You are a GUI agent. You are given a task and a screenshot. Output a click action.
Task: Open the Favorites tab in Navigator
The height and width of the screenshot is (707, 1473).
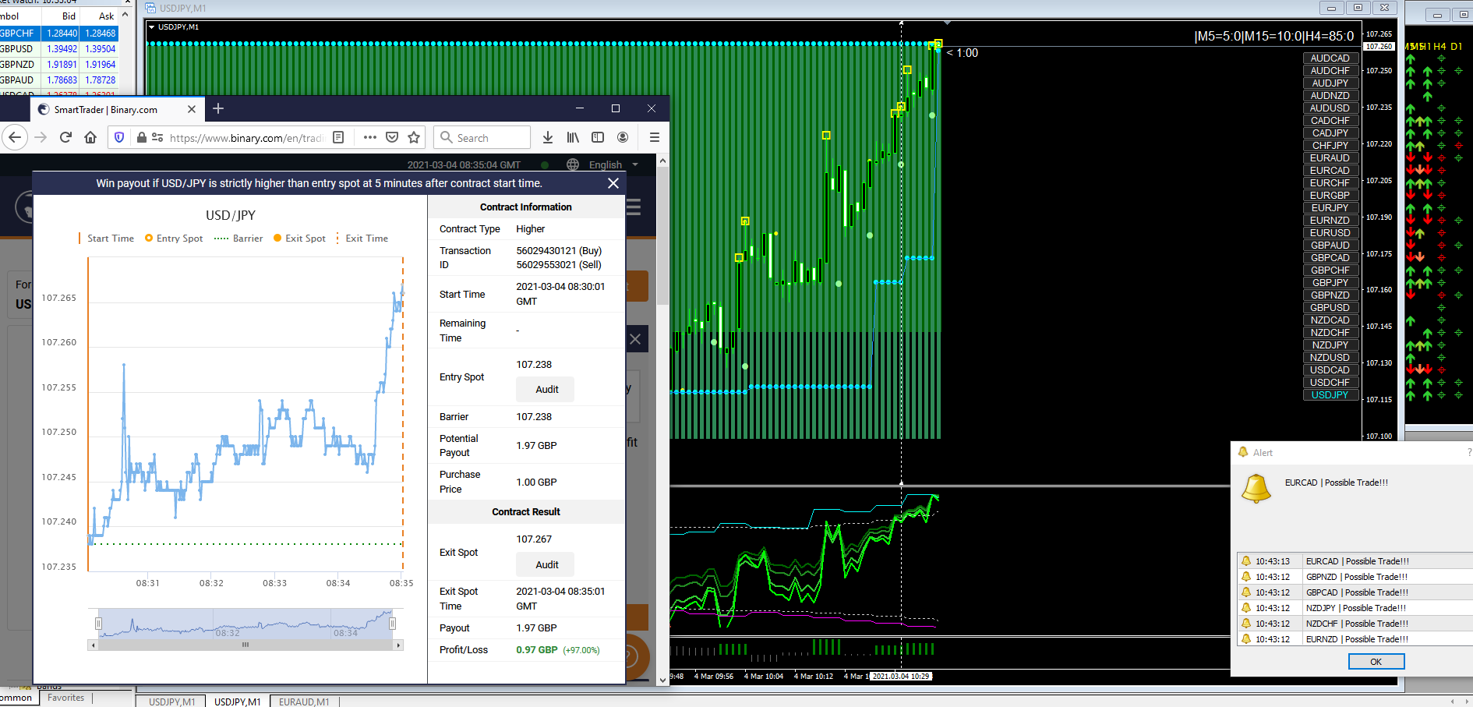pyautogui.click(x=65, y=698)
